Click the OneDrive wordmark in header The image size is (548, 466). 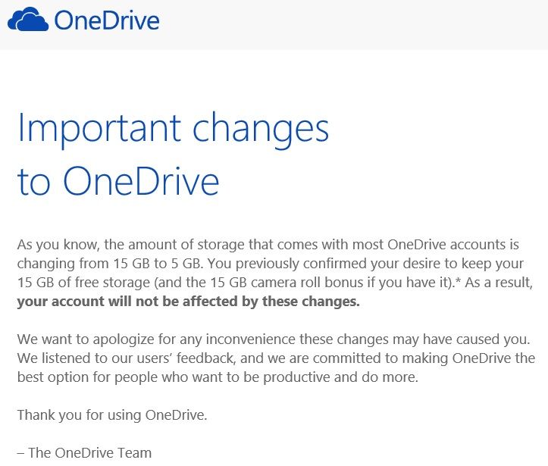(107, 20)
